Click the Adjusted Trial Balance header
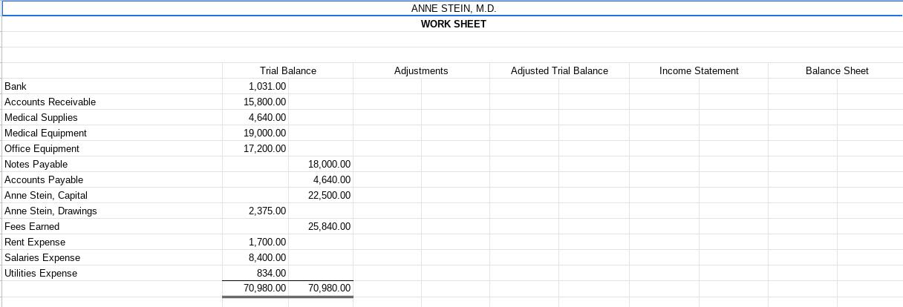Viewport: 903px width, 307px height. coord(559,70)
